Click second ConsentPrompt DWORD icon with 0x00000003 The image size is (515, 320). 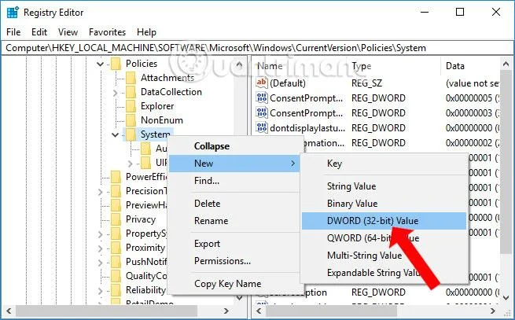click(262, 112)
